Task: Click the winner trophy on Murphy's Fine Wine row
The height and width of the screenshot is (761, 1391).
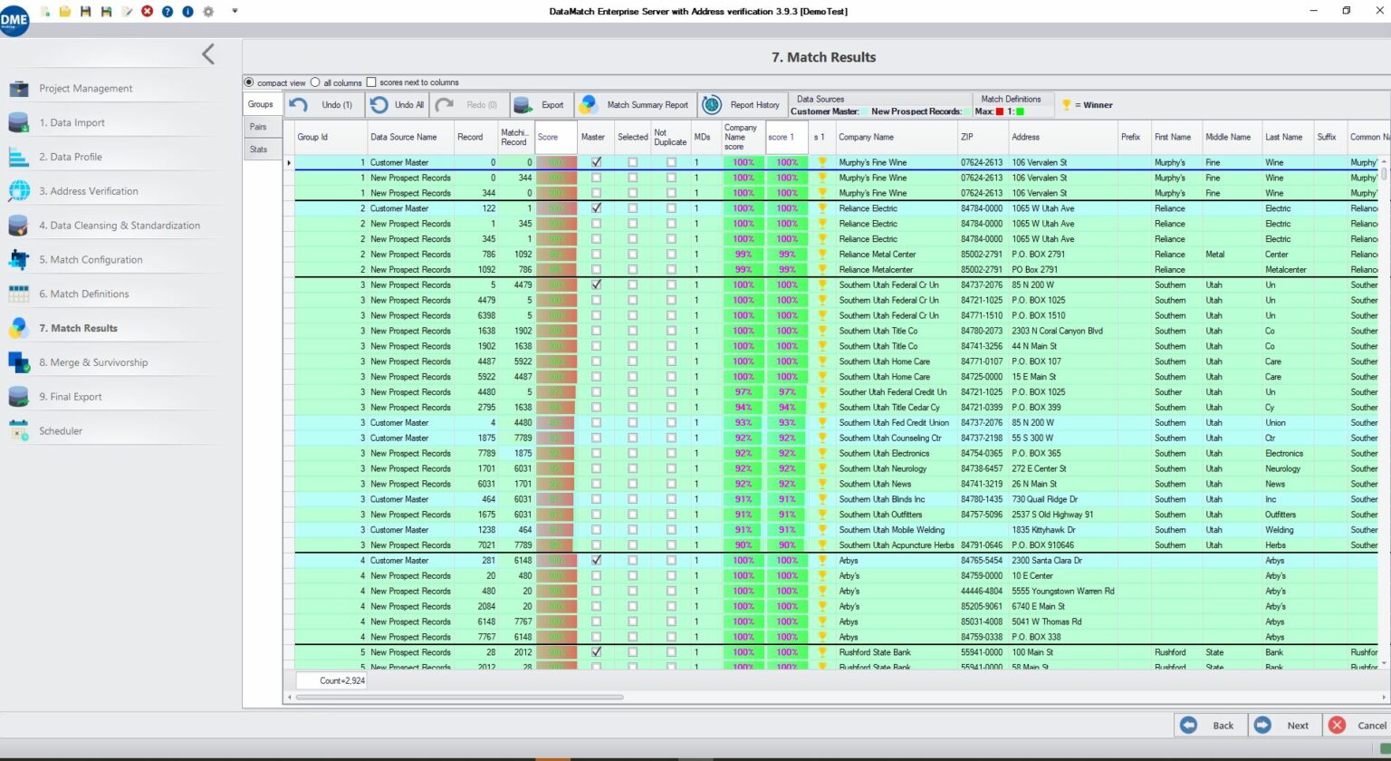Action: pos(821,162)
